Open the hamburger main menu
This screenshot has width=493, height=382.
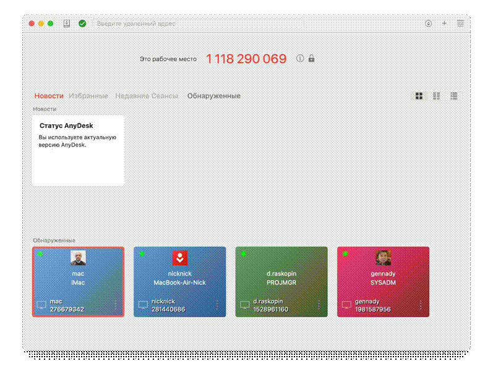point(460,23)
